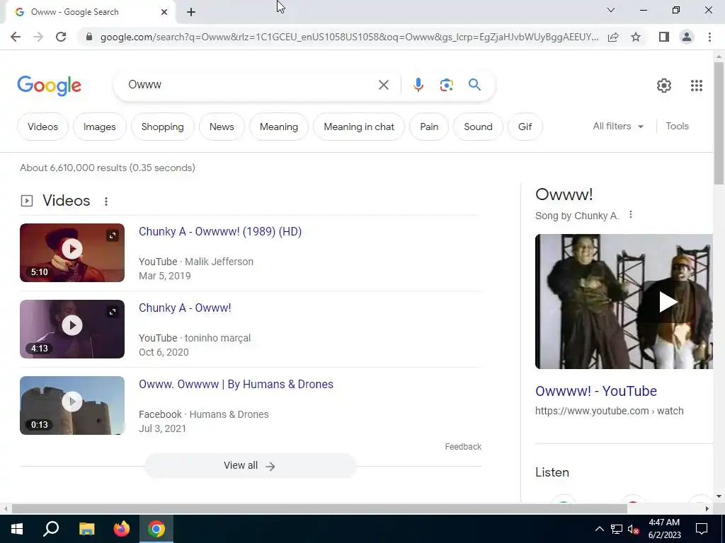The height and width of the screenshot is (543, 725).
Task: Open a new browser tab
Action: point(191,12)
